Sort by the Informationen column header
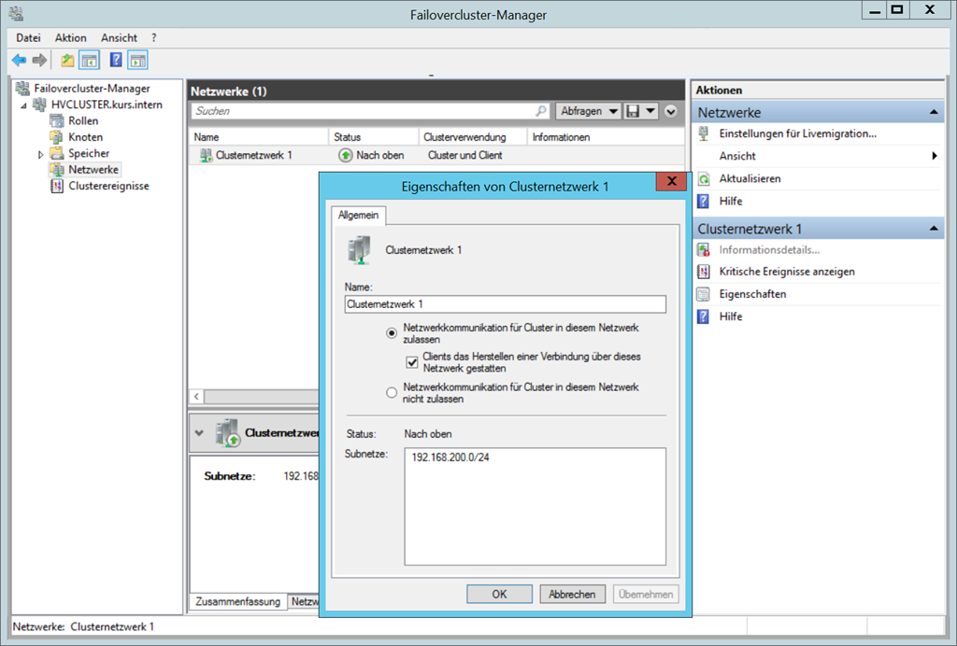Image resolution: width=957 pixels, height=646 pixels. pos(606,137)
